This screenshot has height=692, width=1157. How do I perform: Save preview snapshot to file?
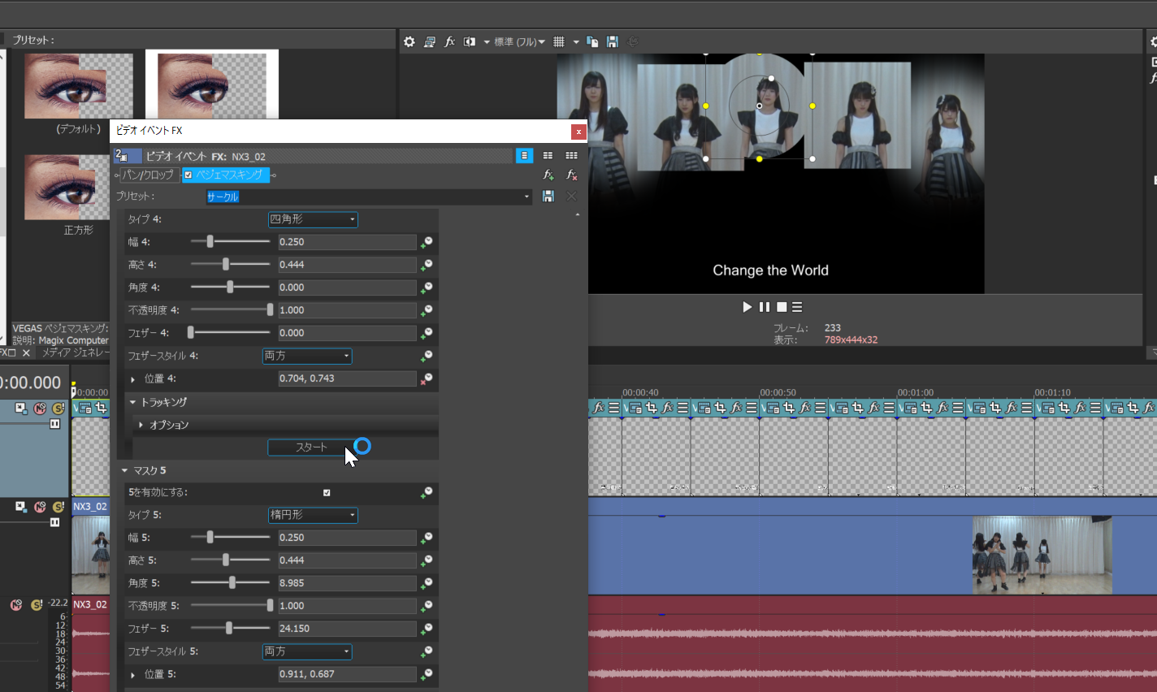(x=613, y=41)
